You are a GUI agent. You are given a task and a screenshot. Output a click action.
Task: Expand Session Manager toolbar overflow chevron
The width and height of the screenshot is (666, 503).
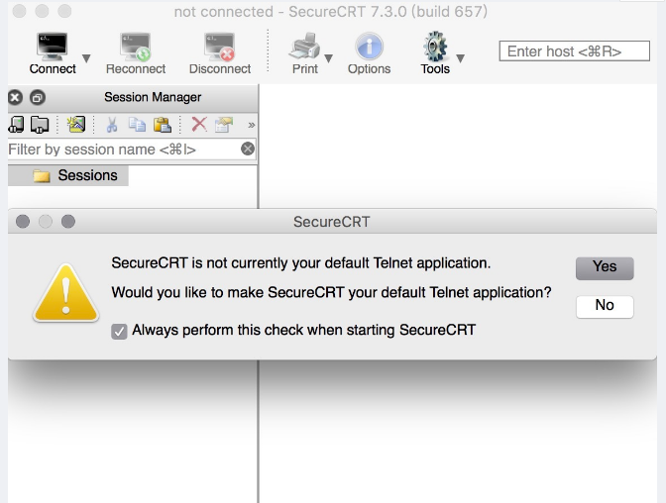pos(252,125)
